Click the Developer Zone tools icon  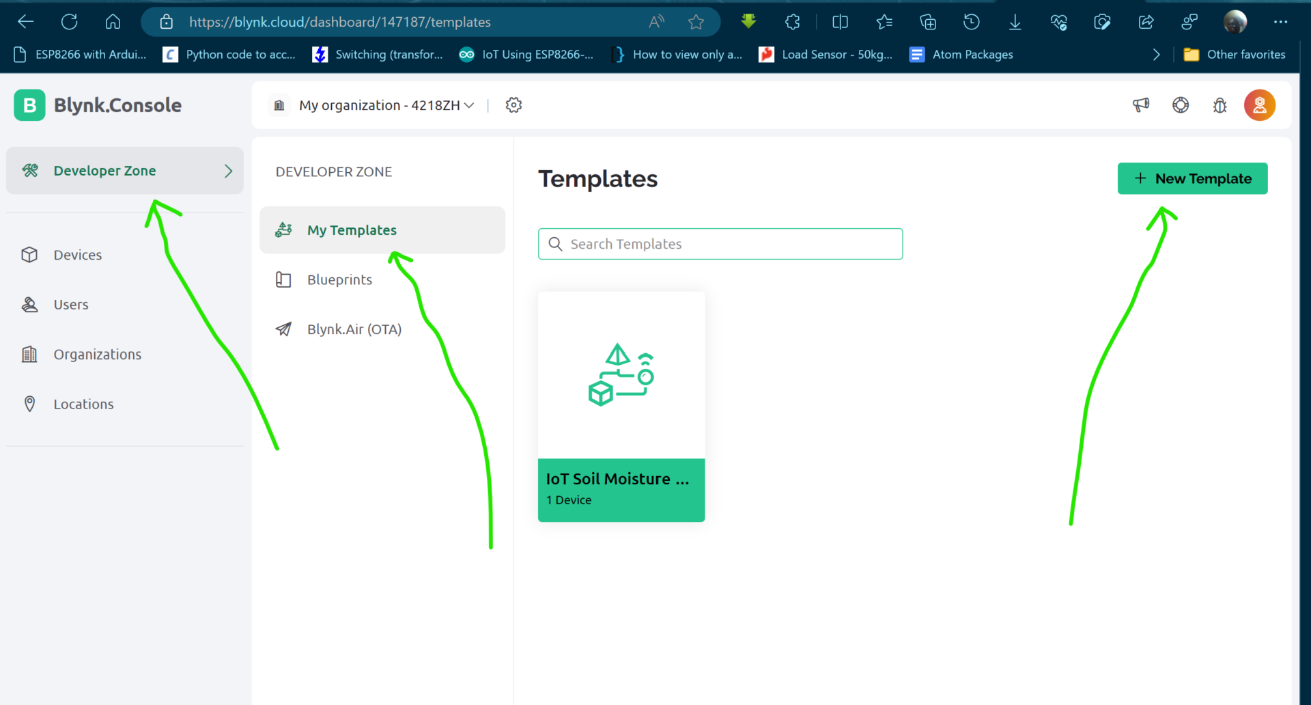click(x=30, y=171)
